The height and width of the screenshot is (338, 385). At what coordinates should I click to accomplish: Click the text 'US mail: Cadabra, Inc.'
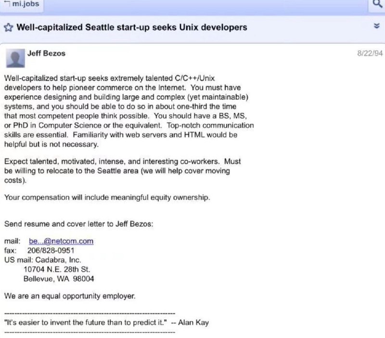(42, 260)
